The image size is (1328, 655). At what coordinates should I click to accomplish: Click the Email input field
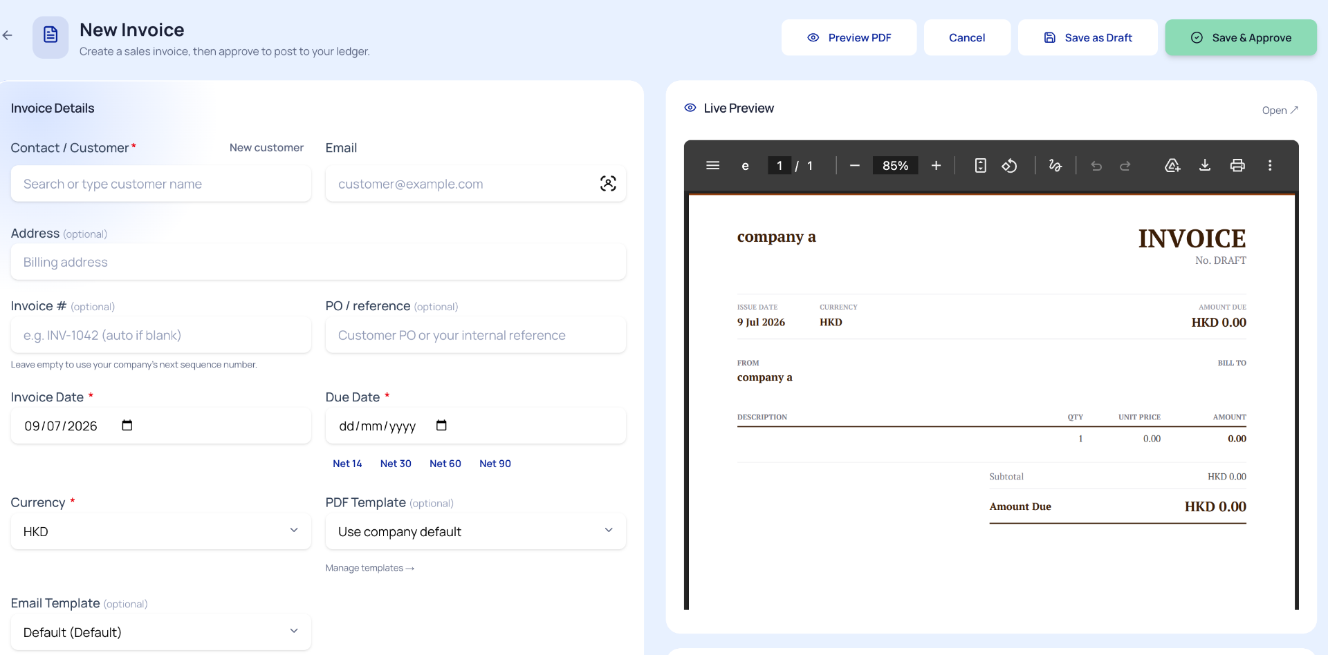coord(476,184)
